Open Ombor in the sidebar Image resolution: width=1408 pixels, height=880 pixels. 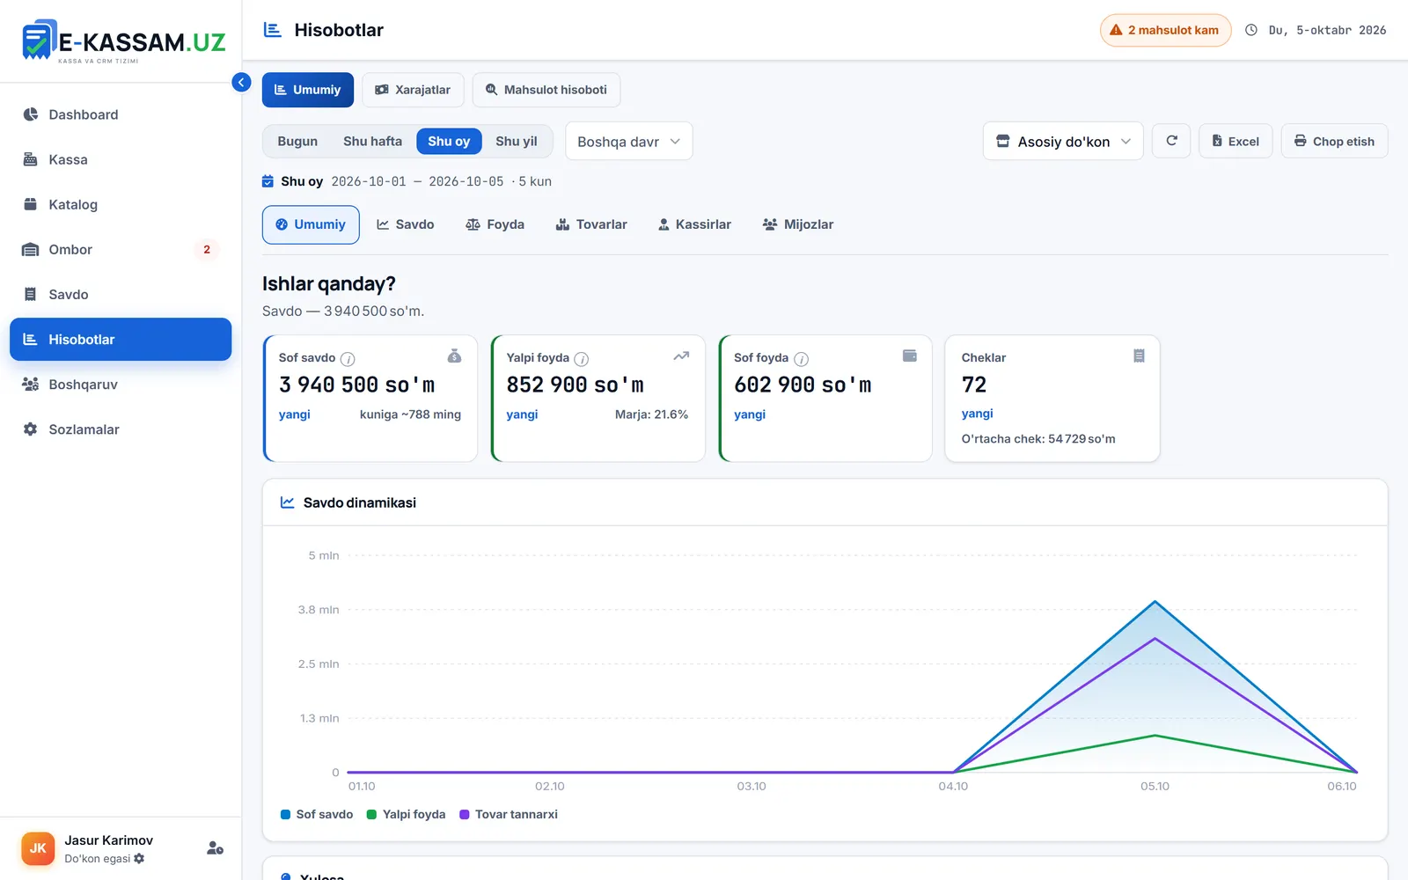click(121, 249)
